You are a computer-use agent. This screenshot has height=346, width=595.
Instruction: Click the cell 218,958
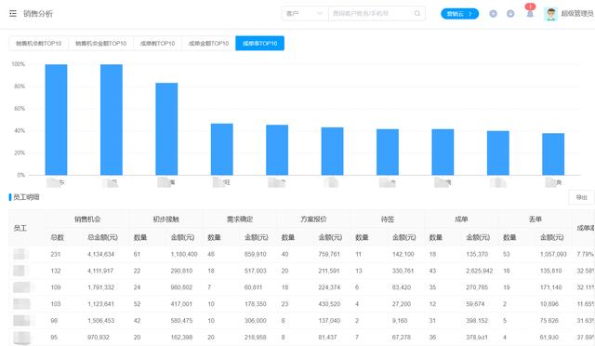[256, 338]
